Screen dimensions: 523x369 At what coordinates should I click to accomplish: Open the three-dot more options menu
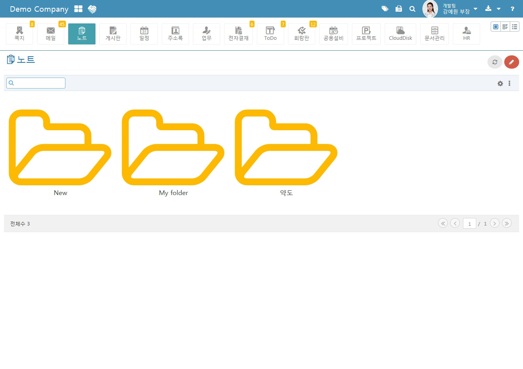pyautogui.click(x=509, y=83)
